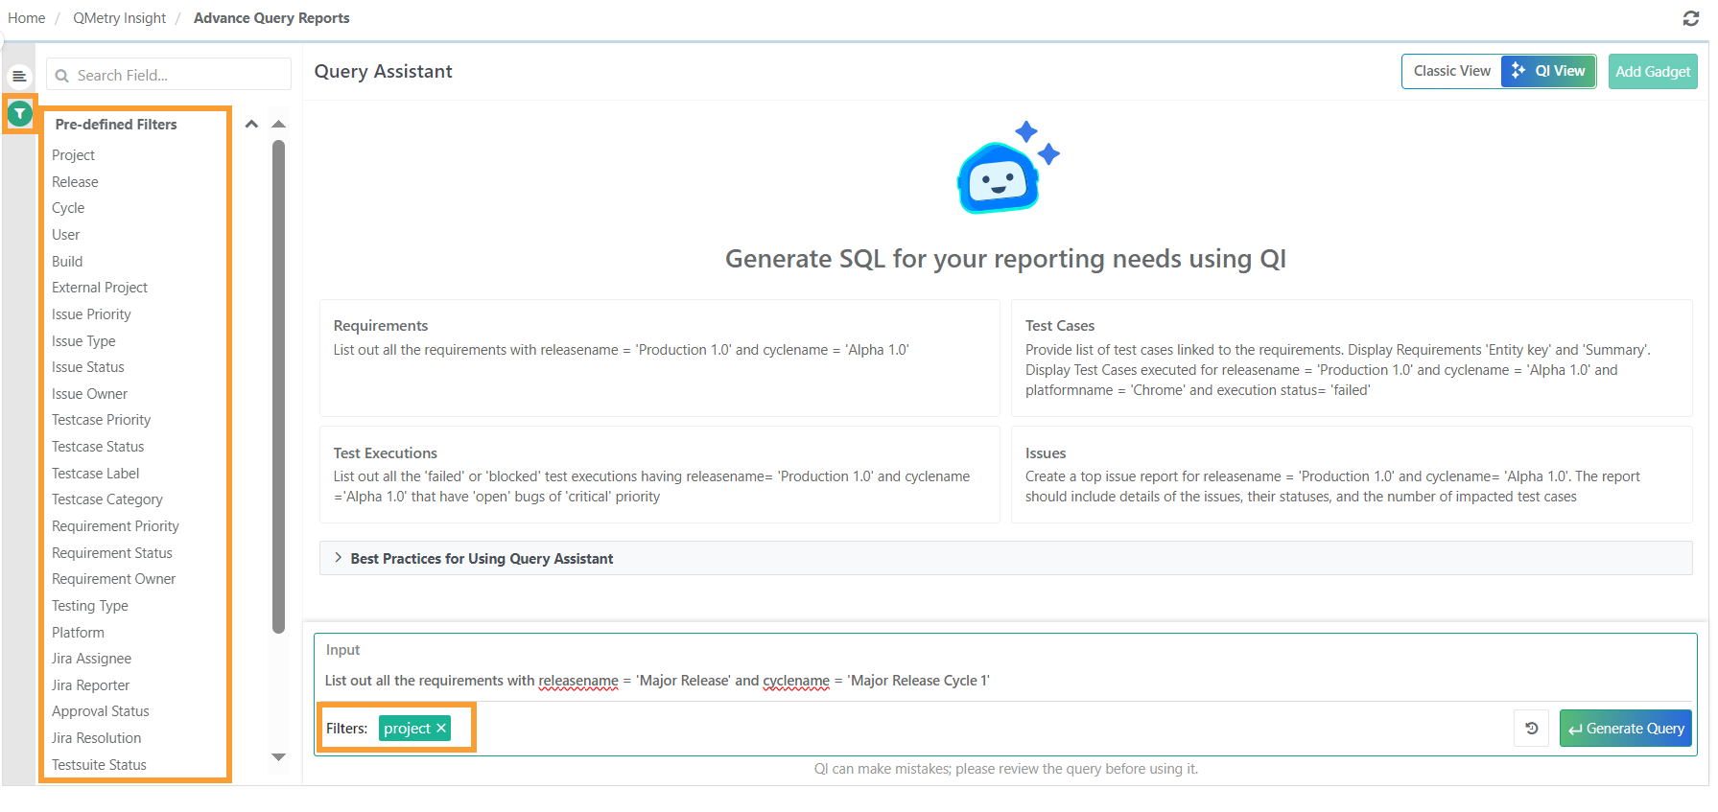
Task: Click the QI robot assistant logo
Action: [x=1003, y=170]
